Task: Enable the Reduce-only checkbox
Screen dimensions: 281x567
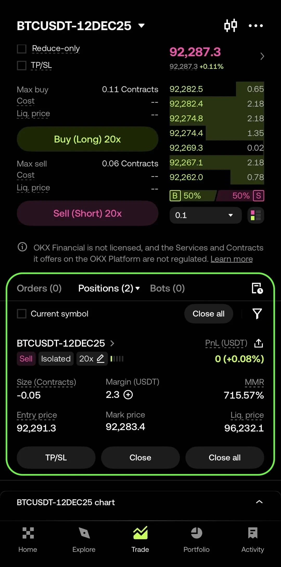Action: pyautogui.click(x=22, y=49)
